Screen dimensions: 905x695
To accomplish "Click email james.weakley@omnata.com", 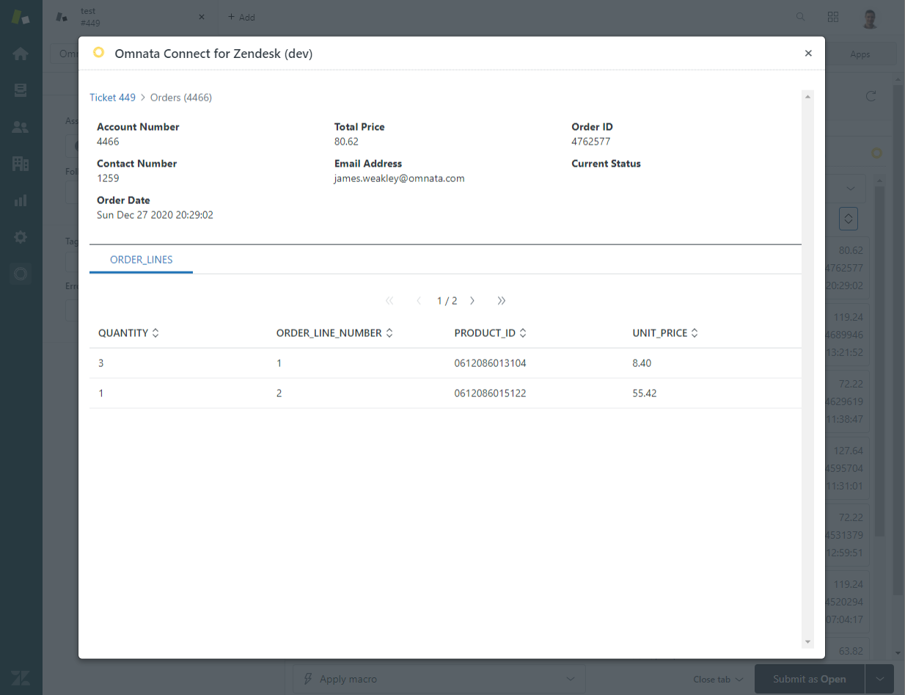I will point(400,178).
